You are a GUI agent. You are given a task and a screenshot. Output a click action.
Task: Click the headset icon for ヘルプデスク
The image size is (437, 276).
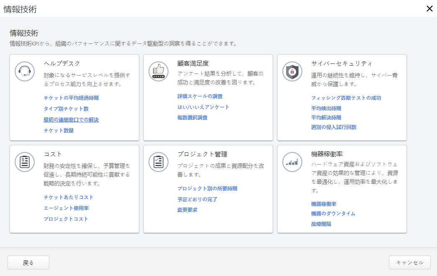[x=24, y=71]
